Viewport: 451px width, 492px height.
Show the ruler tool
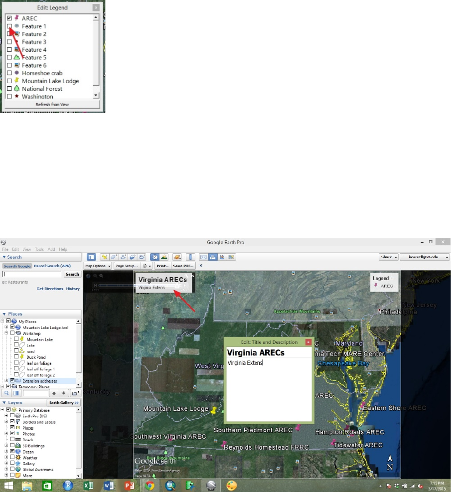click(x=190, y=257)
